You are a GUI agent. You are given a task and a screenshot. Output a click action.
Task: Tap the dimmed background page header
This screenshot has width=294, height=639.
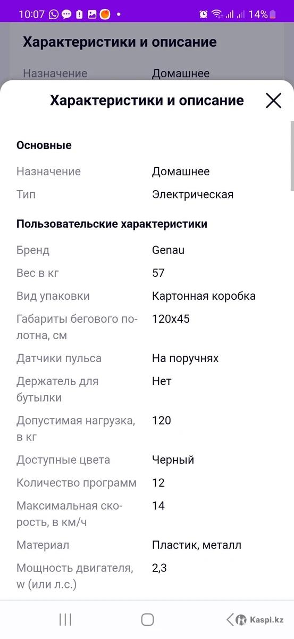[120, 42]
